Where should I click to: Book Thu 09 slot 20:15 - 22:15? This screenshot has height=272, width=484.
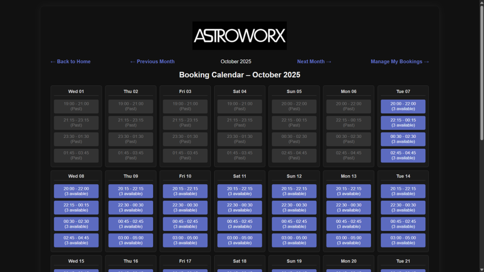click(130, 191)
